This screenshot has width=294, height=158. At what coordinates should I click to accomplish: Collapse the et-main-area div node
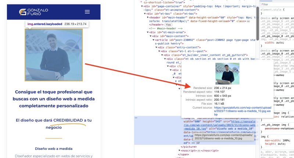pyautogui.click(x=148, y=32)
